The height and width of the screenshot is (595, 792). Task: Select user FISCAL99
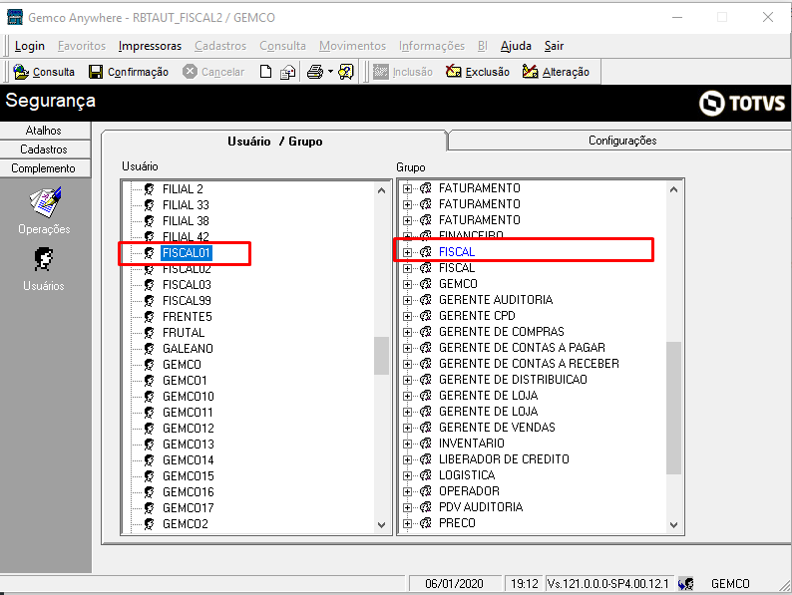[187, 301]
